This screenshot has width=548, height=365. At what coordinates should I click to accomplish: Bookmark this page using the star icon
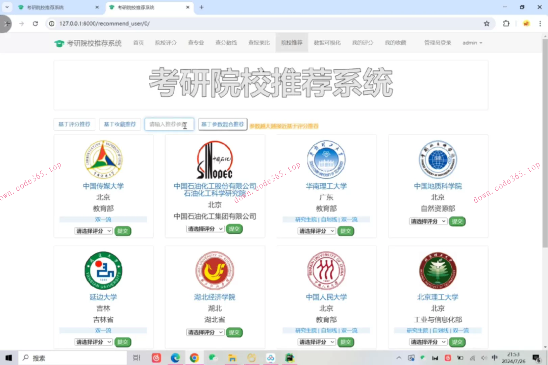(487, 24)
